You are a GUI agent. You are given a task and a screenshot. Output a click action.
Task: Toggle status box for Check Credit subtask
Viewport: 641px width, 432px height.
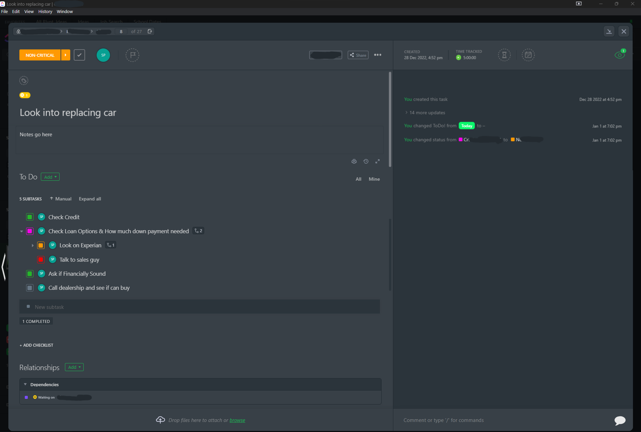point(30,217)
